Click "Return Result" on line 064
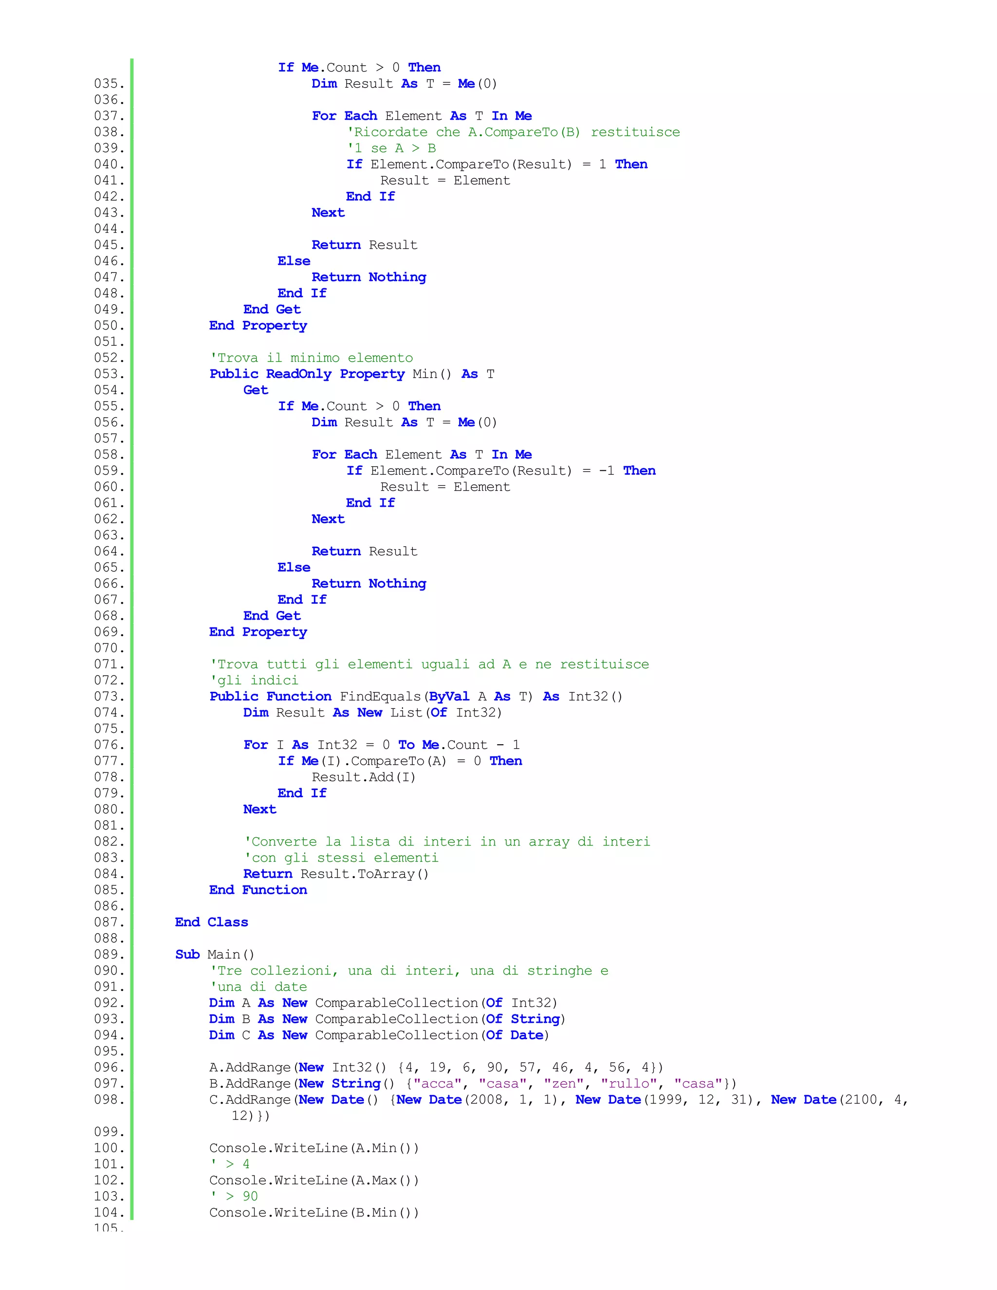Screen dimensions: 997x1290 coord(365,551)
